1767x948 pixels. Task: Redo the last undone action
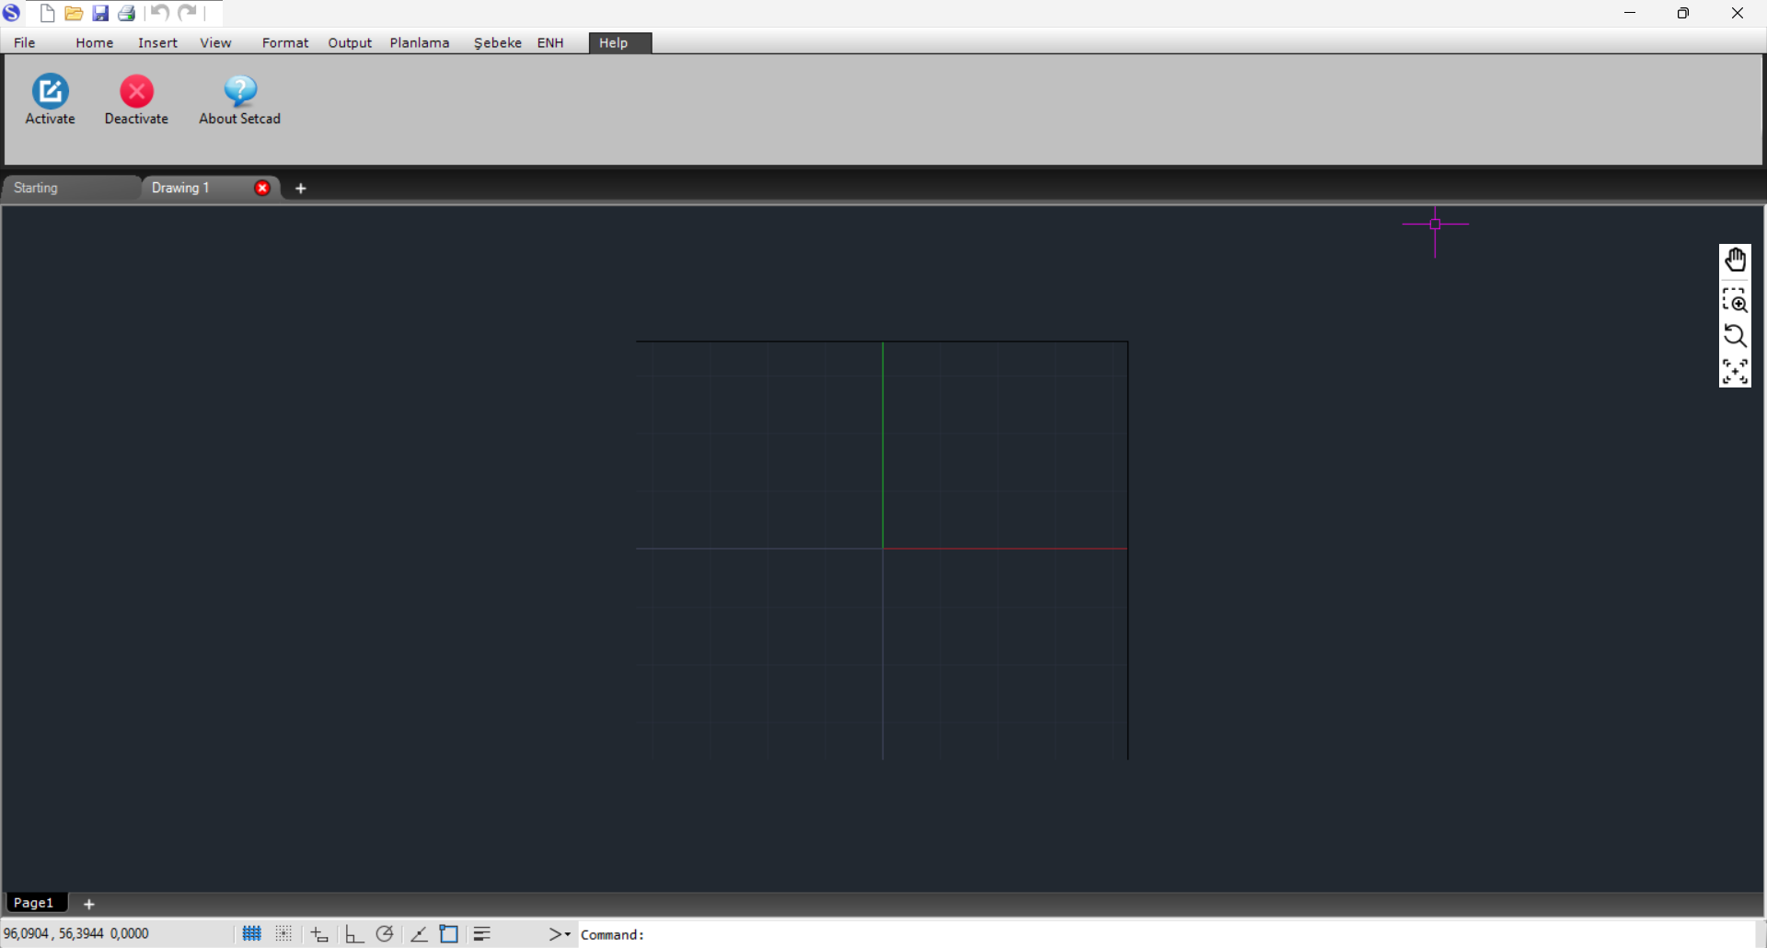187,13
